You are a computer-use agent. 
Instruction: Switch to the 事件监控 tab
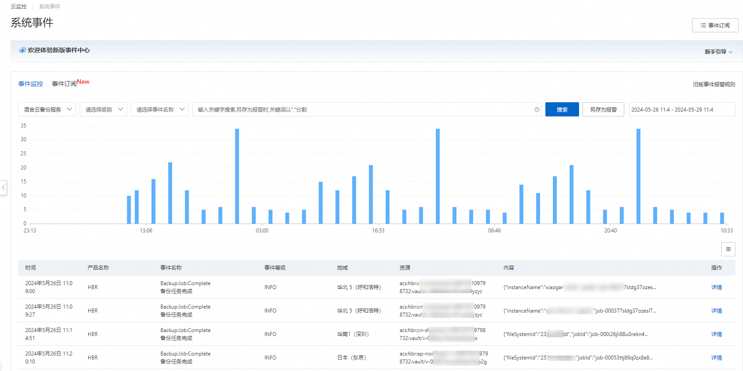click(31, 84)
